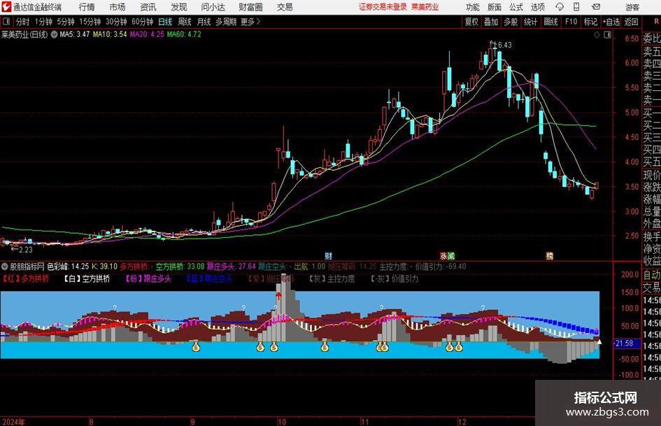Switch to the 1分钟 period tab

(43, 22)
